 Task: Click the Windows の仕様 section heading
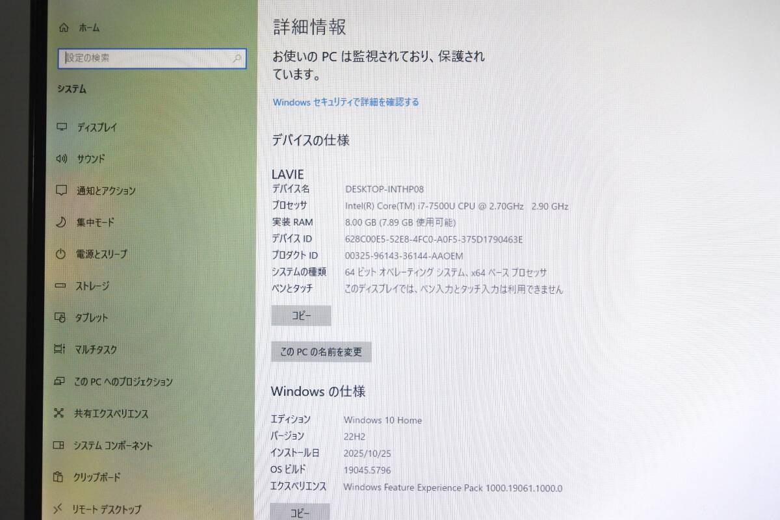coord(318,391)
